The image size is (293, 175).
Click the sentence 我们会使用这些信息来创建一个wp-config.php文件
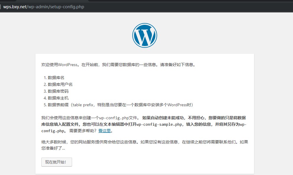[x=90, y=118]
